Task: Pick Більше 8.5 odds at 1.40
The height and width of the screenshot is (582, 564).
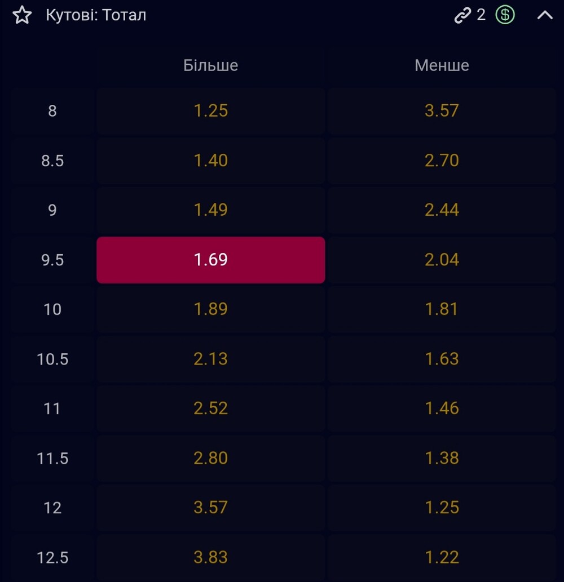Action: click(x=210, y=161)
